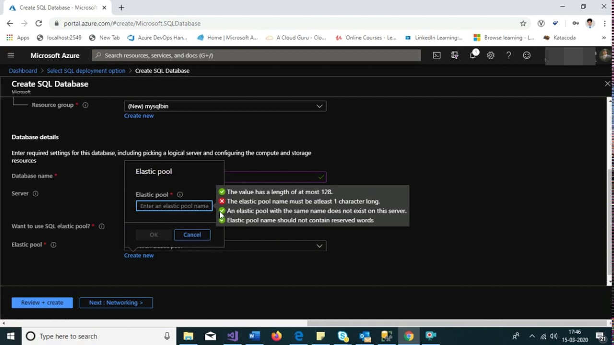
Task: Open File Explorer from the taskbar
Action: click(x=188, y=336)
